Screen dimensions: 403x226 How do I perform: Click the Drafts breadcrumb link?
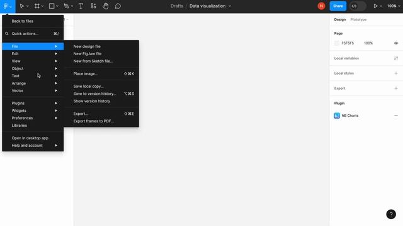click(177, 6)
